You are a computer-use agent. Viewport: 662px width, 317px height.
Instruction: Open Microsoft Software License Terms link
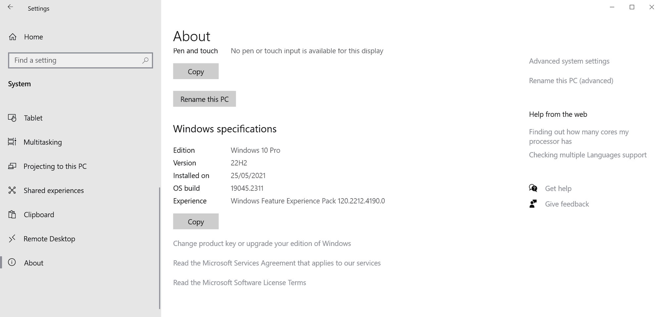coord(239,283)
